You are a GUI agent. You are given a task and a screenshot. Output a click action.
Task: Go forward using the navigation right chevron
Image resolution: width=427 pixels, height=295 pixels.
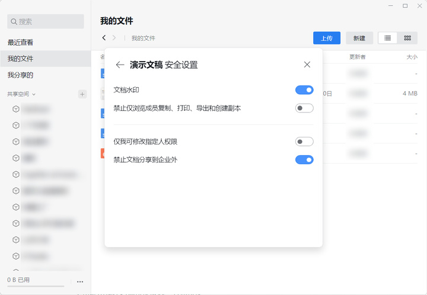(114, 38)
